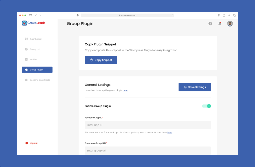Click the GroupLeads logo

pos(34,23)
